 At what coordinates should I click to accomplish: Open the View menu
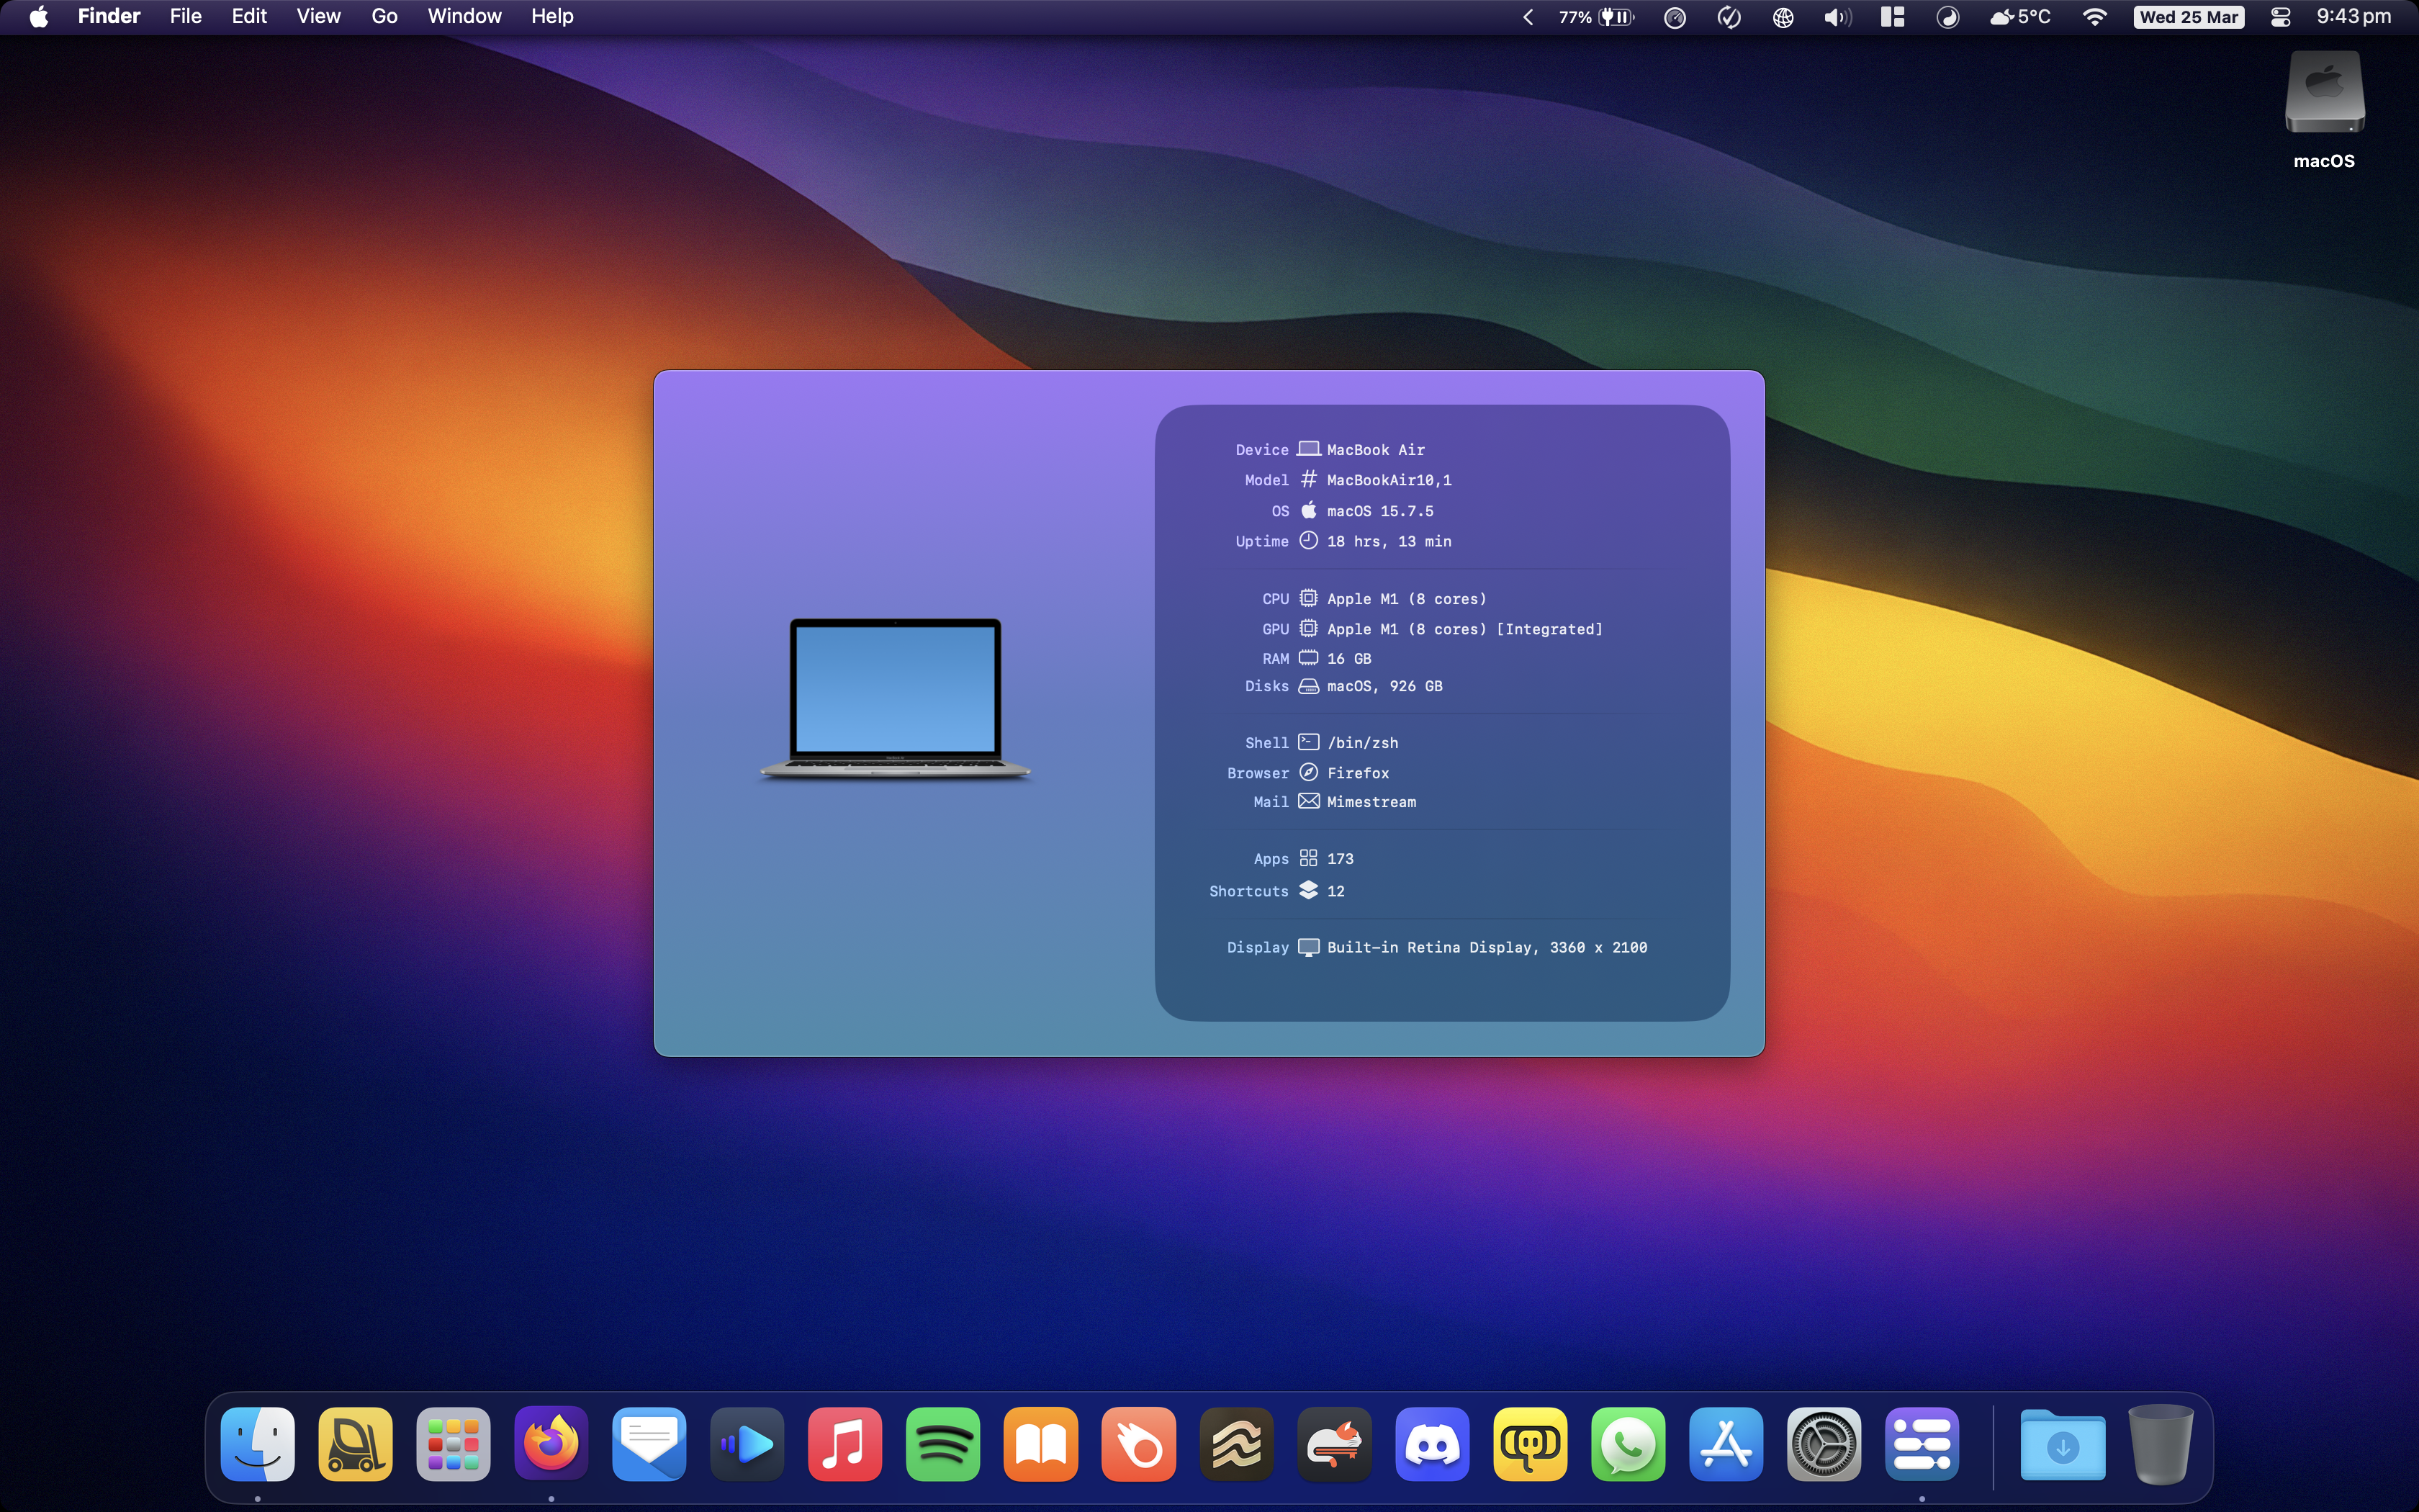[319, 17]
